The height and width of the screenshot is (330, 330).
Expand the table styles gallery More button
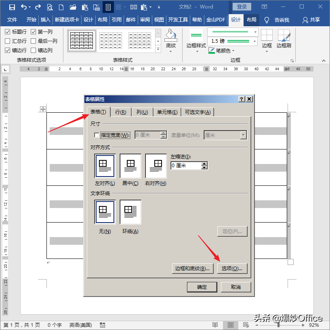click(x=158, y=49)
